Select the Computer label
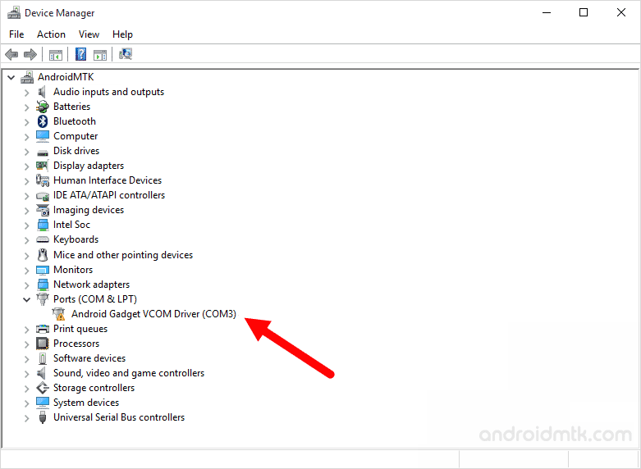The image size is (641, 469). 76,136
